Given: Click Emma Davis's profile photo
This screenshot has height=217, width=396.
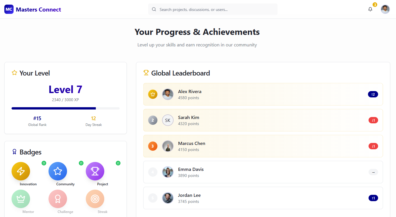Looking at the screenshot, I should click(168, 172).
